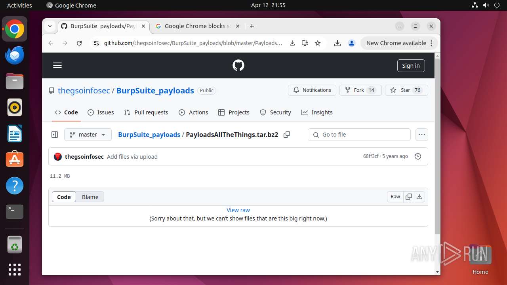Open the Home folder desktop icon

pos(480,260)
